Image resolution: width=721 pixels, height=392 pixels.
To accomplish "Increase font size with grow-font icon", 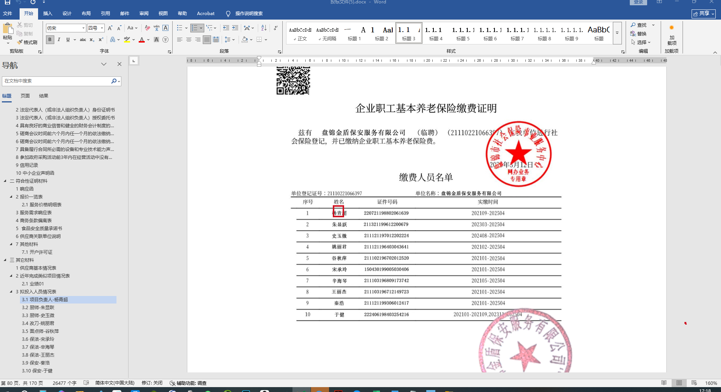I will (x=110, y=28).
